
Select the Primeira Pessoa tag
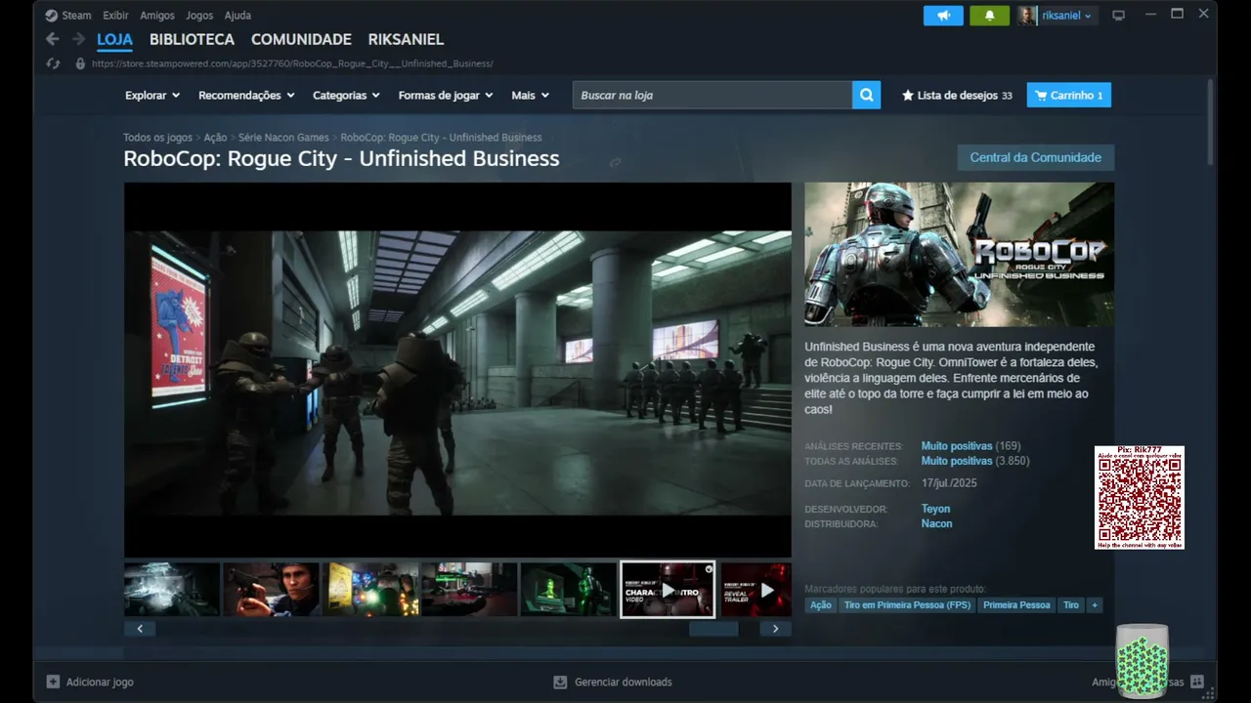(x=1016, y=605)
